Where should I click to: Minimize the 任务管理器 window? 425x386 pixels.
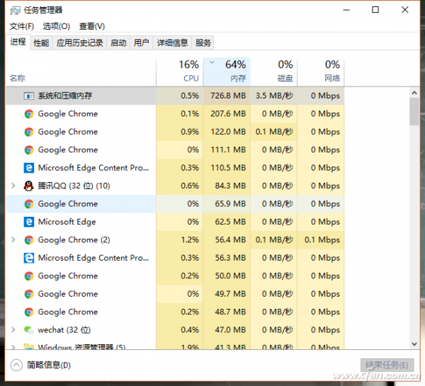[x=346, y=10]
